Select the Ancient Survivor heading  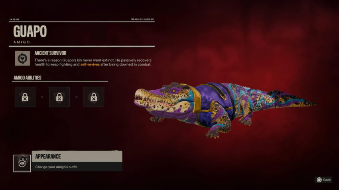tap(50, 53)
